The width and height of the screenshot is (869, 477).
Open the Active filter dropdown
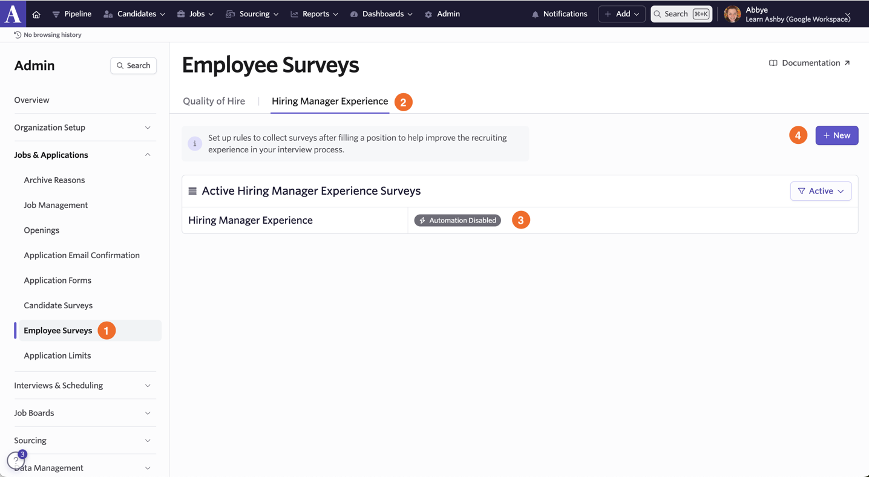(821, 191)
